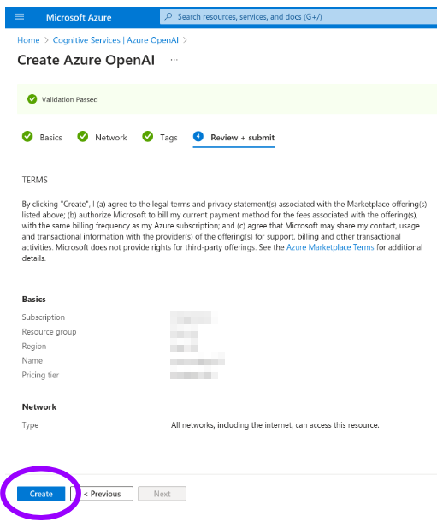Go to Home breadcrumb
This screenshot has width=437, height=528.
pos(28,40)
